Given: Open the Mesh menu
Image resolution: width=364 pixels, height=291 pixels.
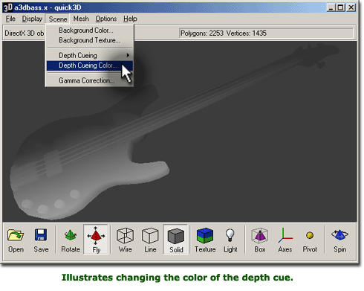Looking at the screenshot, I should coord(81,19).
